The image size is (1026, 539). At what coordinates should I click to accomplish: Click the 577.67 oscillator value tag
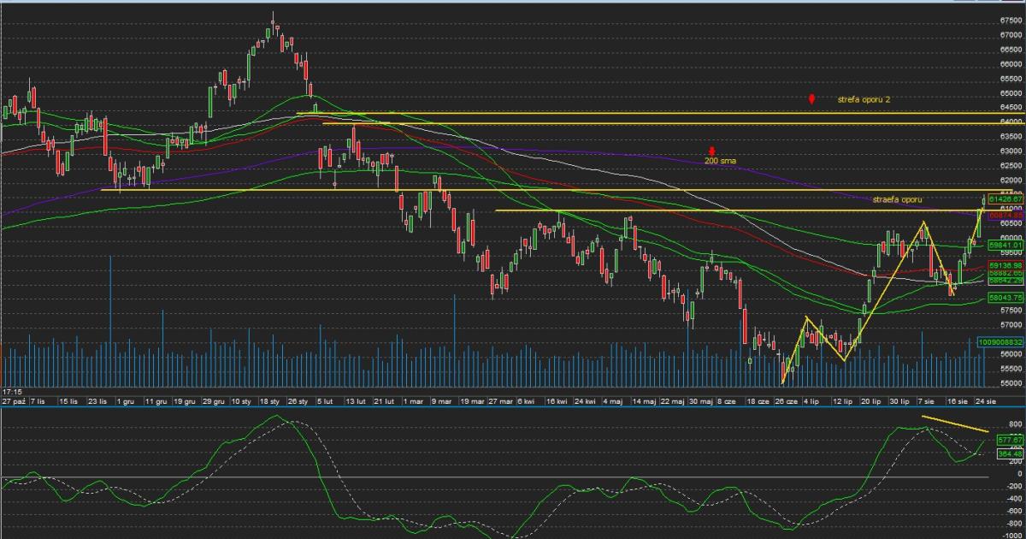click(x=1010, y=440)
